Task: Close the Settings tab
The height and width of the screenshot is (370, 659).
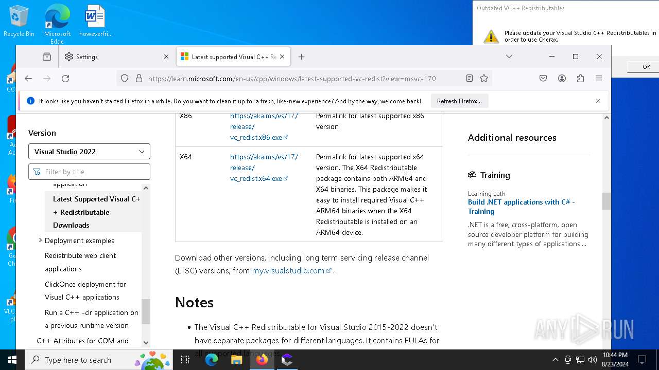Action: coord(166,57)
